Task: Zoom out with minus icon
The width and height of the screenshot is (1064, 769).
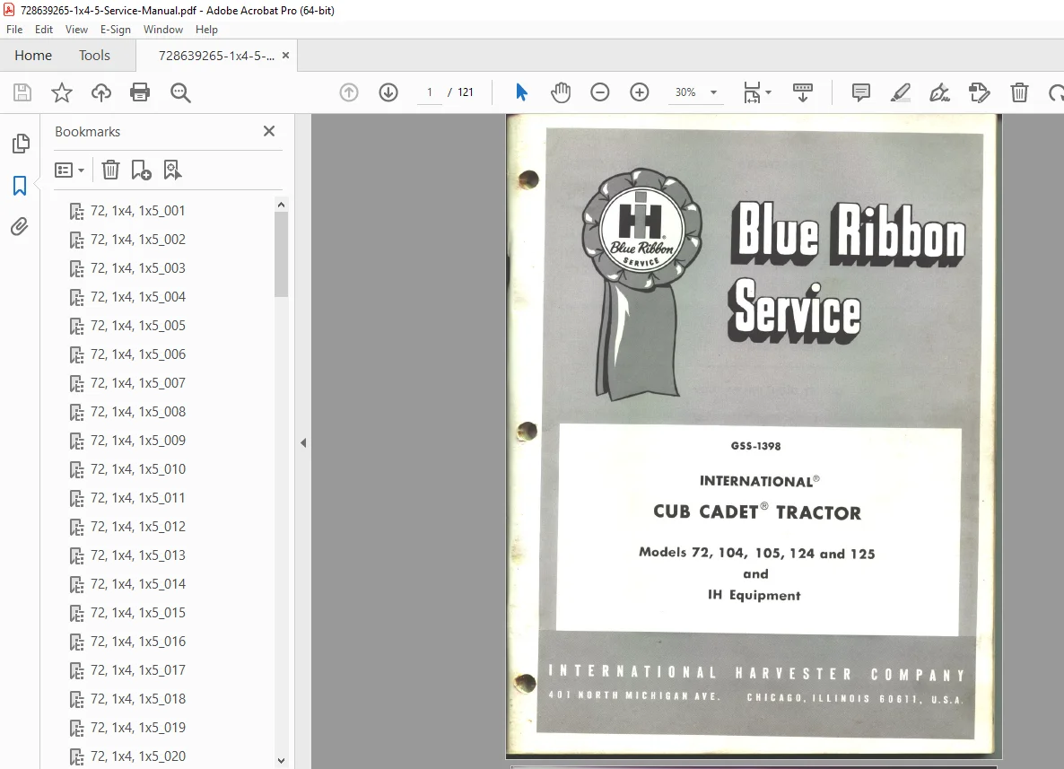Action: 600,92
